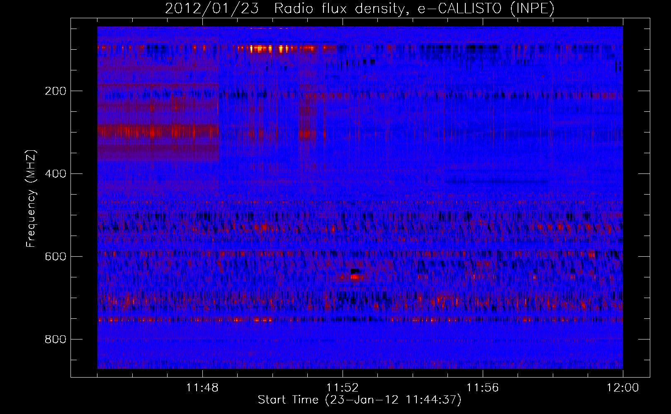Click the 'Start Time (23-Jan-12 11:44:37)' axis label
671x414 pixels.
(x=360, y=400)
